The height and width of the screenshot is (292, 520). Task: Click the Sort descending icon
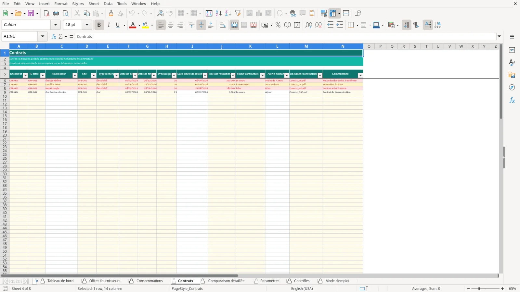[x=228, y=13]
